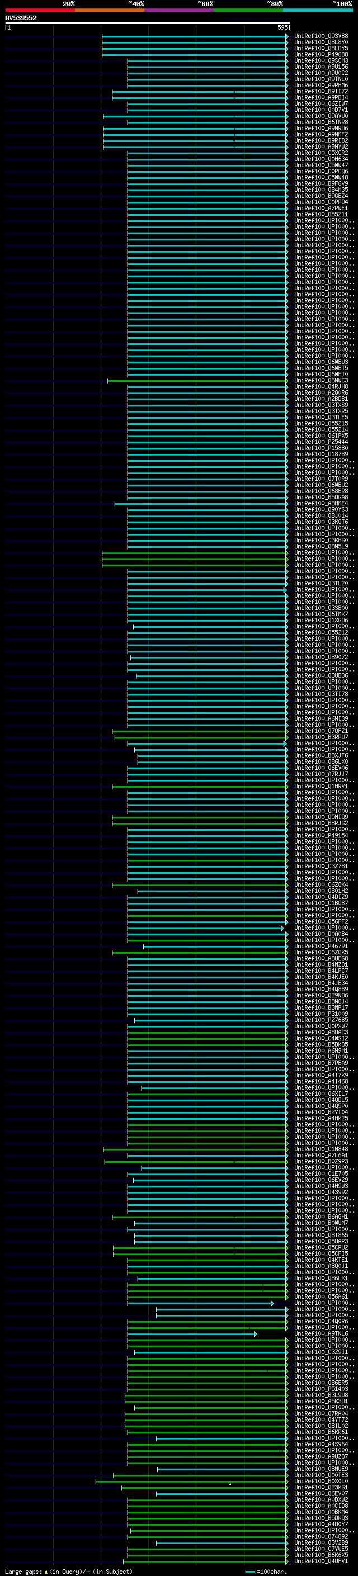
Task: Open hit UniRef100_Q8LDY5 label
Action: pyautogui.click(x=321, y=48)
